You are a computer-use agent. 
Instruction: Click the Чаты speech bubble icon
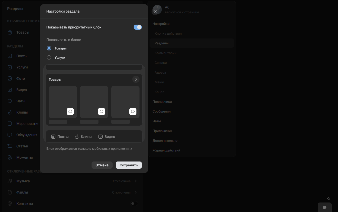click(x=10, y=101)
